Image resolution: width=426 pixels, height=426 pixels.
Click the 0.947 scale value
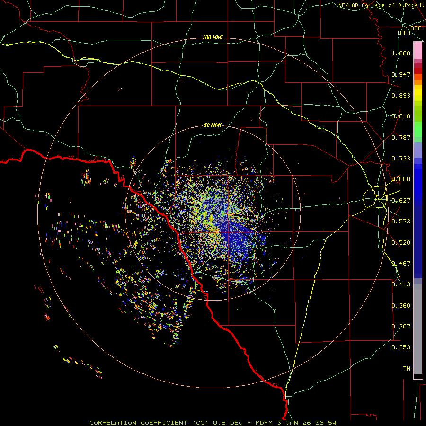click(401, 74)
